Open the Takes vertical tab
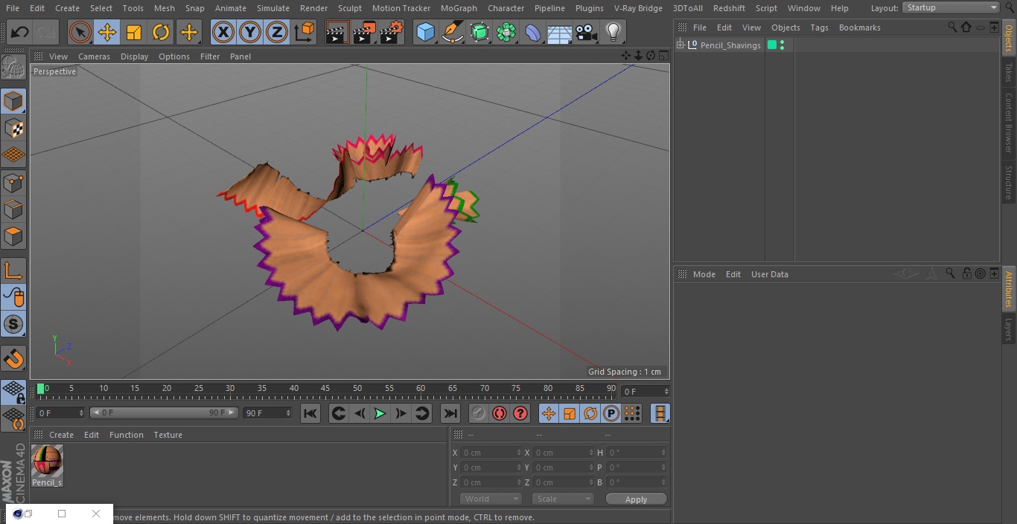This screenshot has width=1017, height=524. 1009,72
